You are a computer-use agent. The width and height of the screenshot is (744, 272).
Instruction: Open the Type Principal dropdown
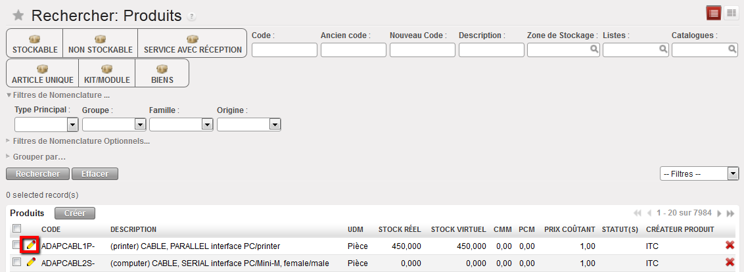tap(46, 124)
